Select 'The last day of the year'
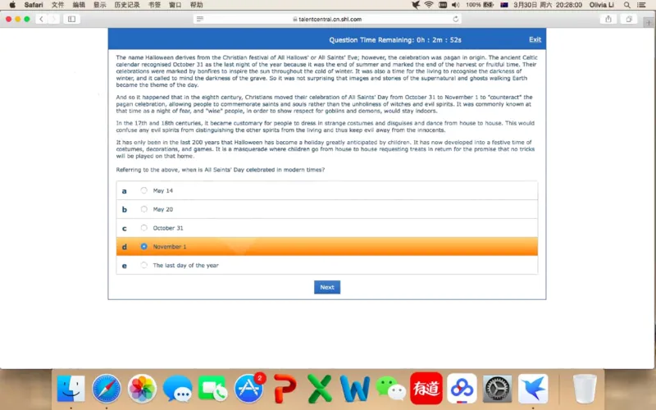The width and height of the screenshot is (656, 410). pos(144,265)
